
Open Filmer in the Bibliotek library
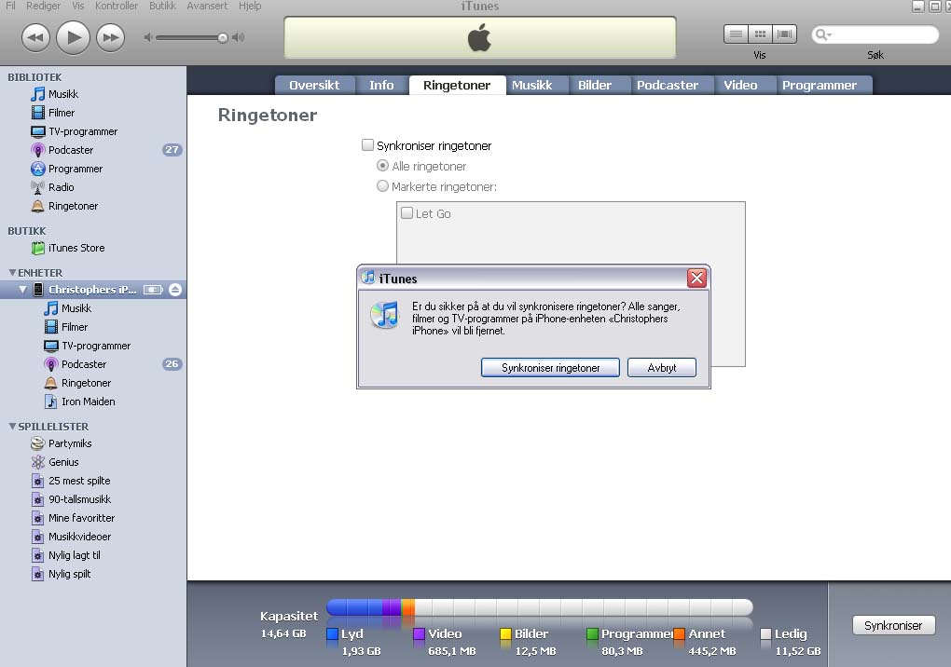pos(93,113)
